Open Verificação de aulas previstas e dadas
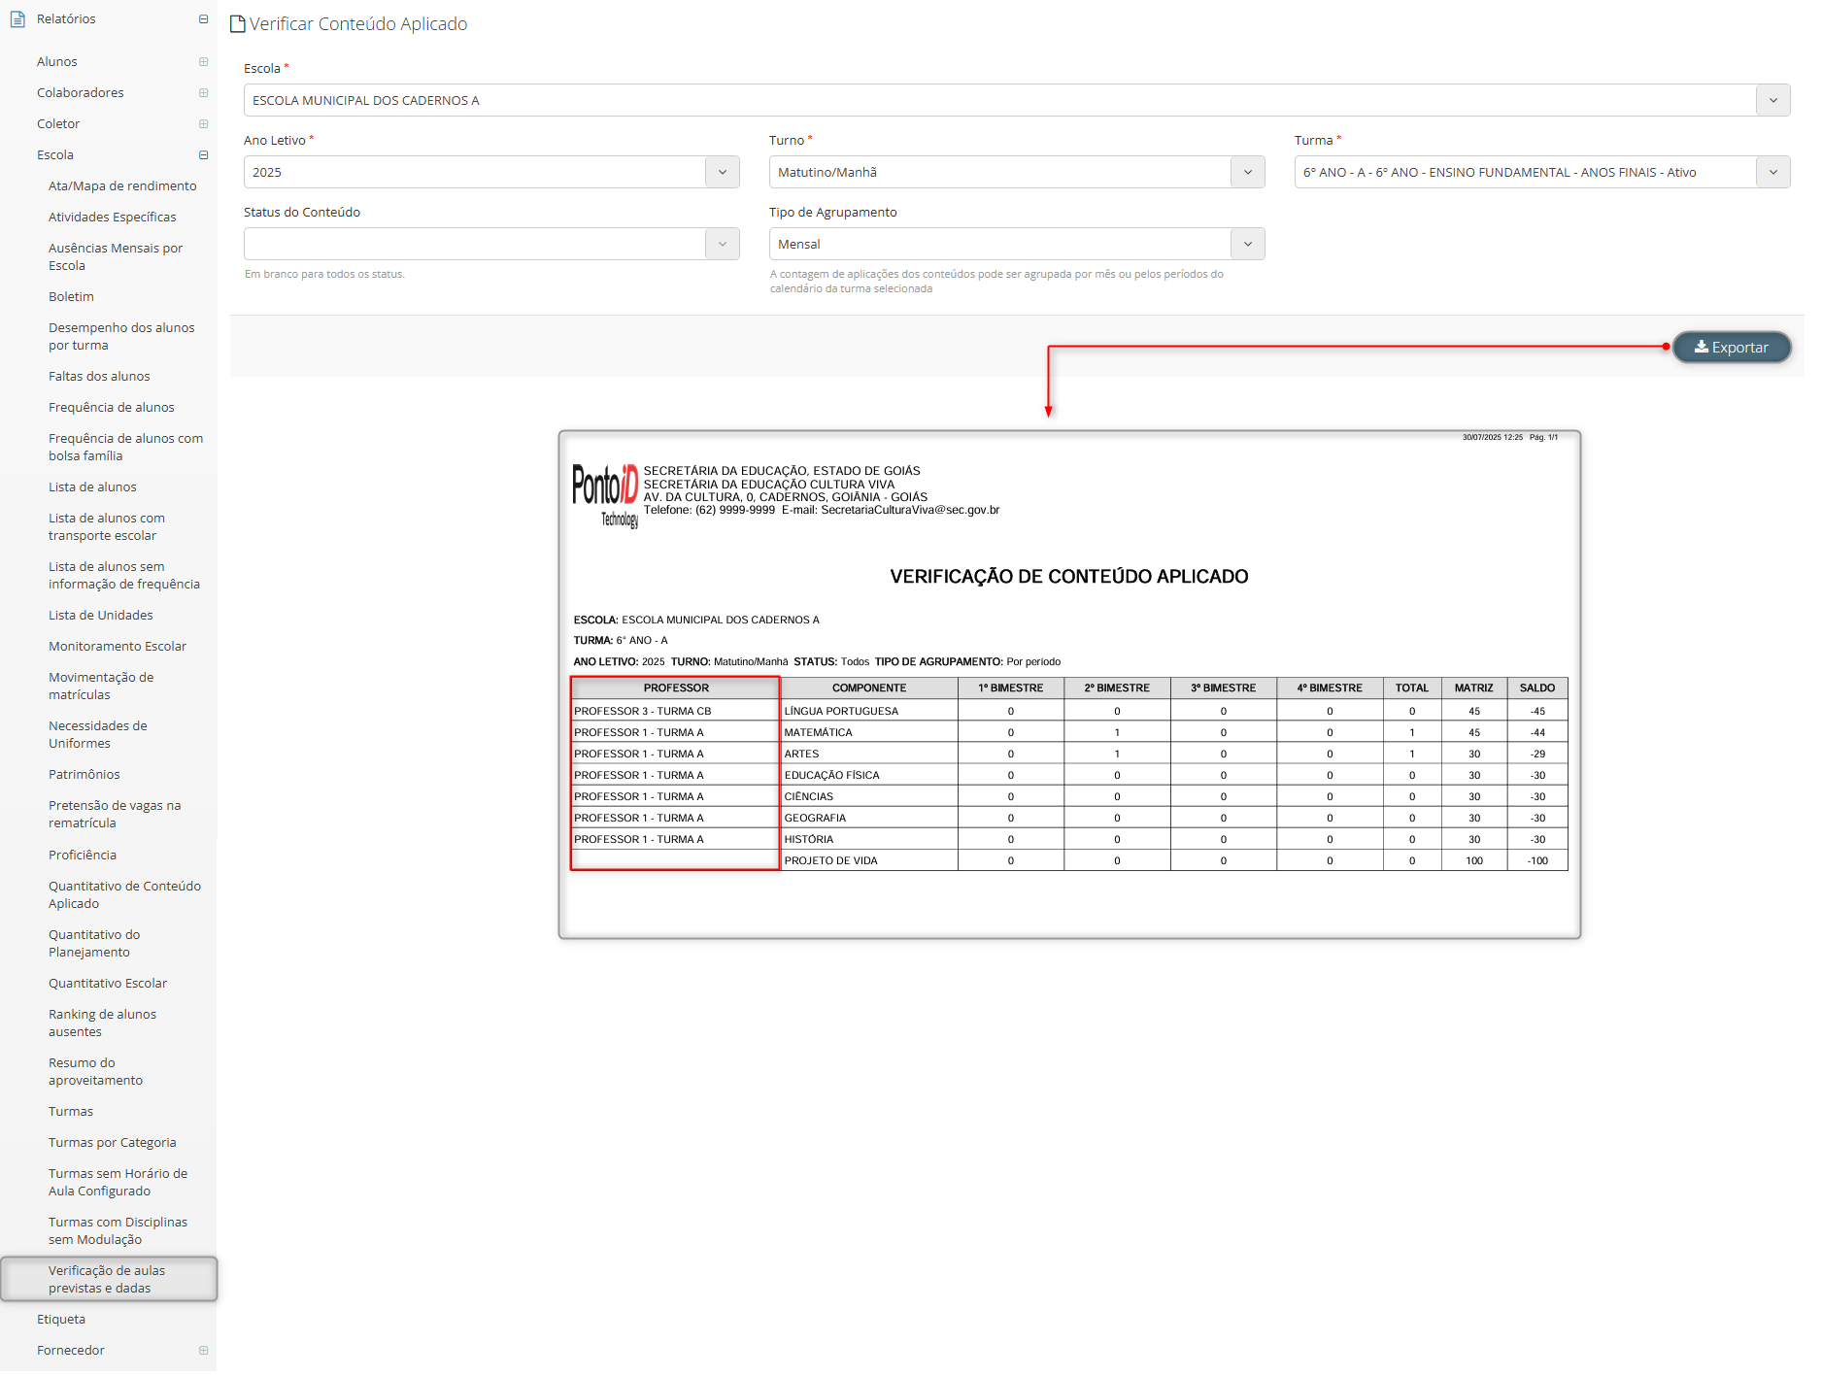This screenshot has width=1822, height=1376. click(107, 1279)
